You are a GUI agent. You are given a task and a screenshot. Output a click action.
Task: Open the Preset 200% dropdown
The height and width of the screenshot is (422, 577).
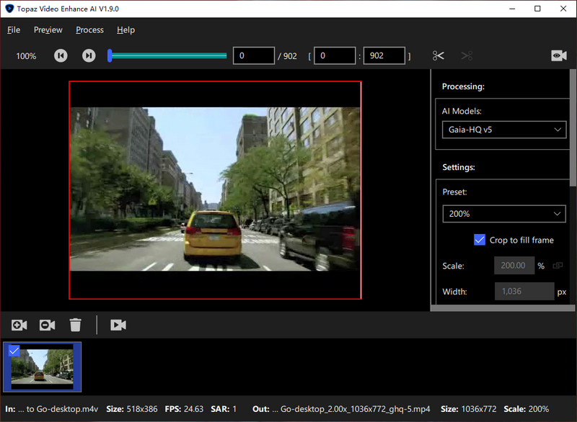point(504,214)
